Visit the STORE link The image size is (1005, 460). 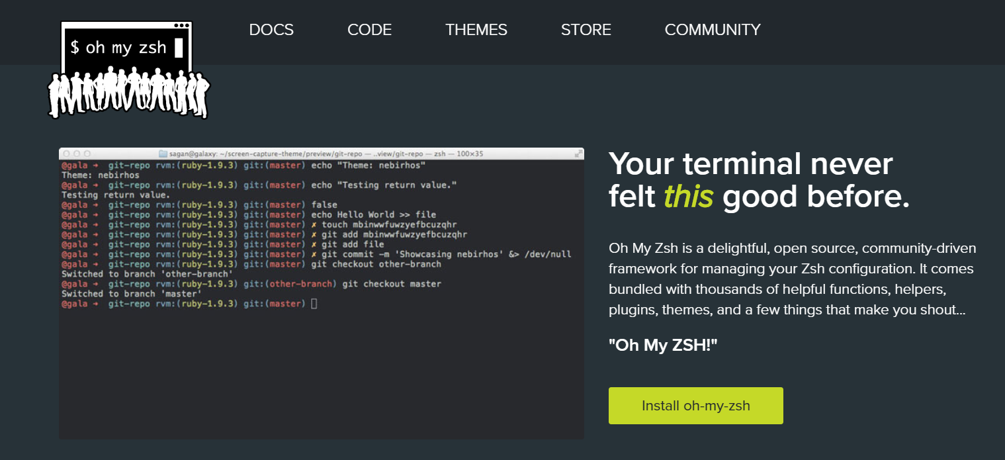tap(586, 30)
